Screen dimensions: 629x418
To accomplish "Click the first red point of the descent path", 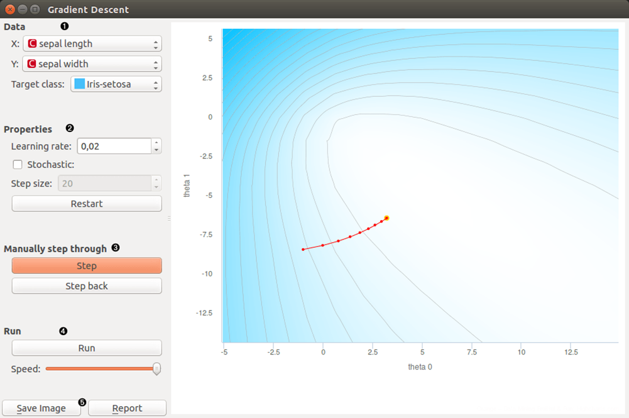I will (x=303, y=250).
